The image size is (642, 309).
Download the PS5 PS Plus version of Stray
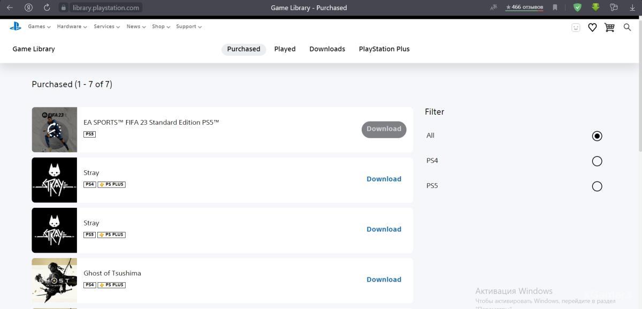tap(384, 229)
